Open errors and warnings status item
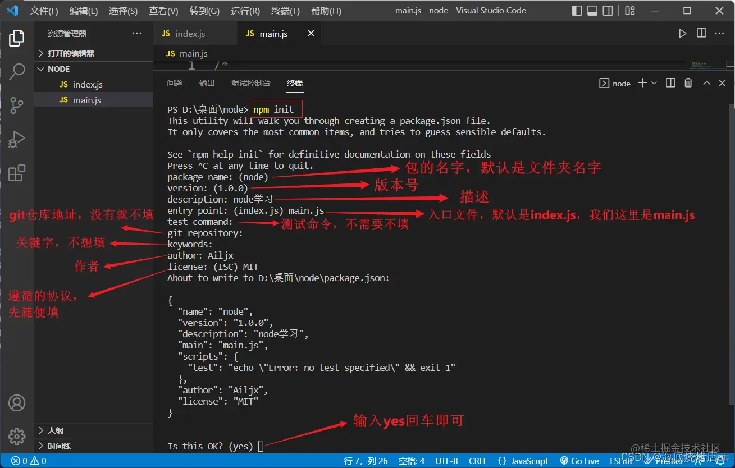Viewport: 735px width, 468px height. pos(29,461)
